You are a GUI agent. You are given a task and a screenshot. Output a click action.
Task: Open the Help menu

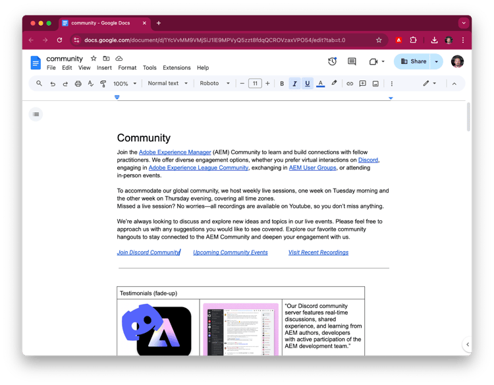click(203, 68)
